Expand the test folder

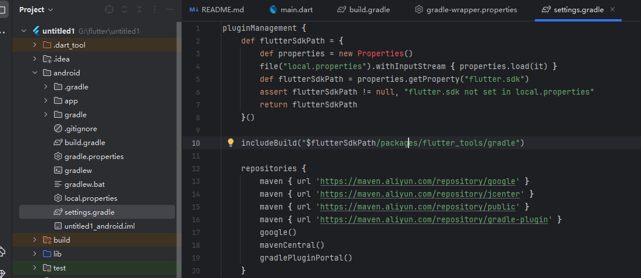35,268
